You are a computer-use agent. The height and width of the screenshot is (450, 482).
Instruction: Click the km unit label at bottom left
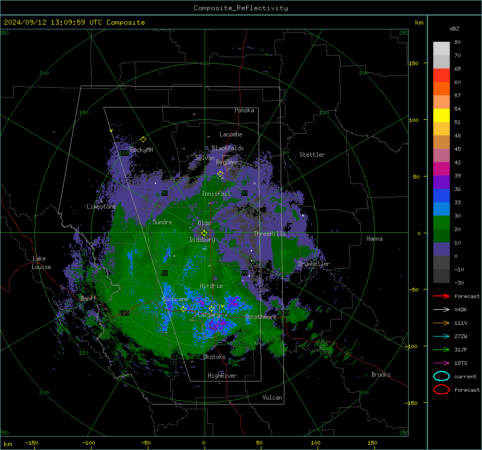coord(7,444)
